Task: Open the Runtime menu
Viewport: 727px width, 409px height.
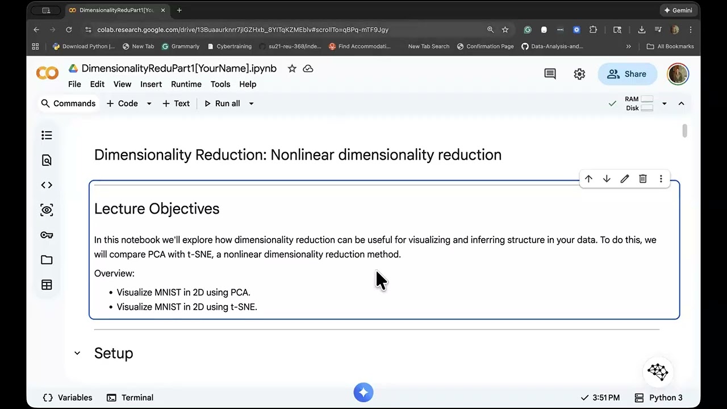Action: (x=186, y=84)
